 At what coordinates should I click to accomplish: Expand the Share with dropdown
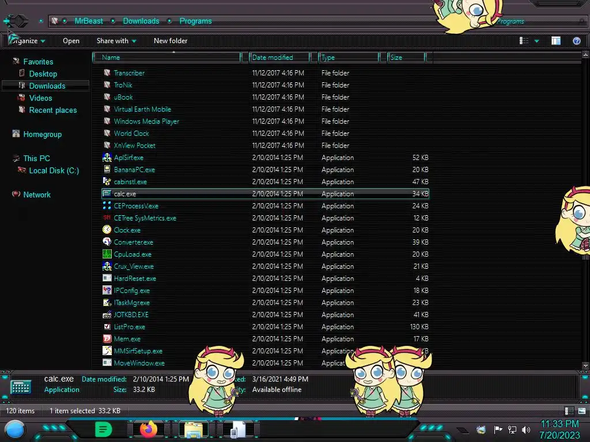click(x=116, y=41)
